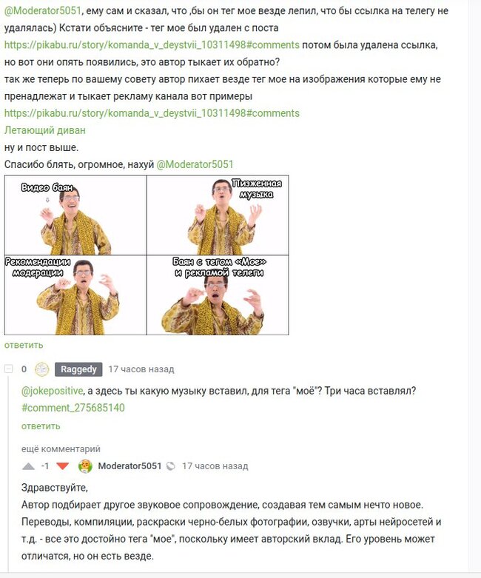
Task: Open the Raggedy username badge
Action: point(78,369)
